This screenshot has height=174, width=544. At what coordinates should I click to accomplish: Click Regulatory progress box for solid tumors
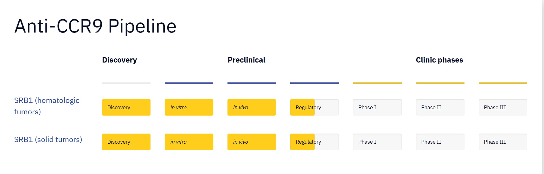pyautogui.click(x=314, y=142)
